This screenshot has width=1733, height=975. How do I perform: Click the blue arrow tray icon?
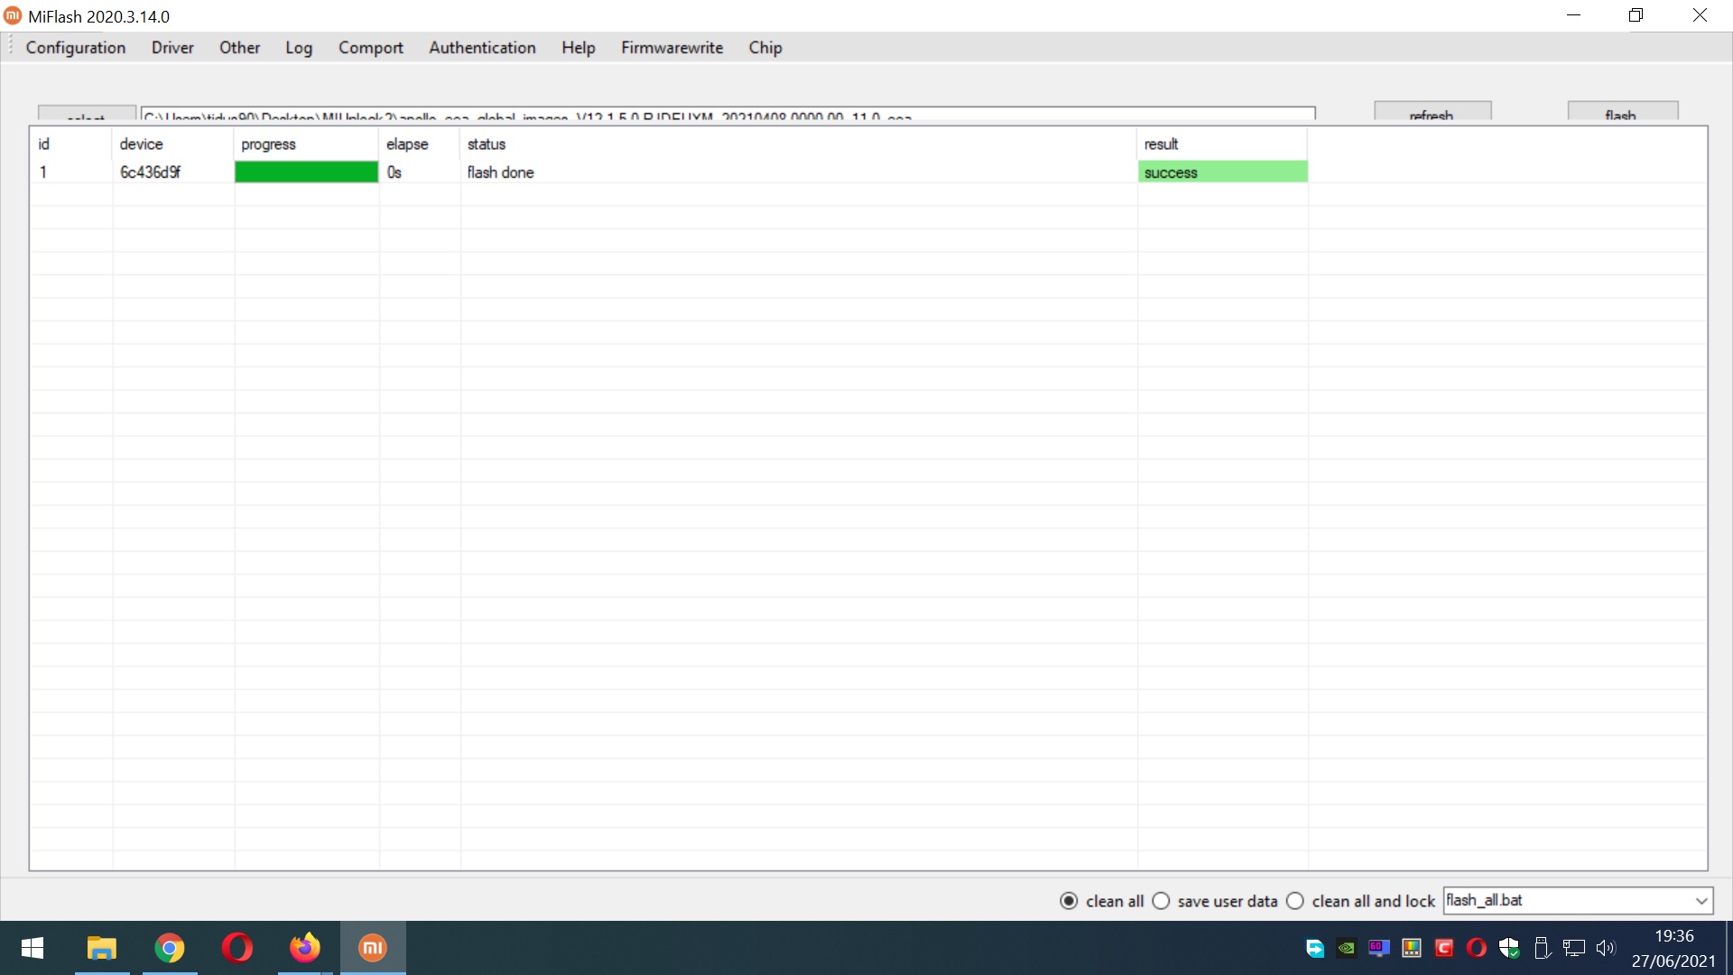[1315, 948]
